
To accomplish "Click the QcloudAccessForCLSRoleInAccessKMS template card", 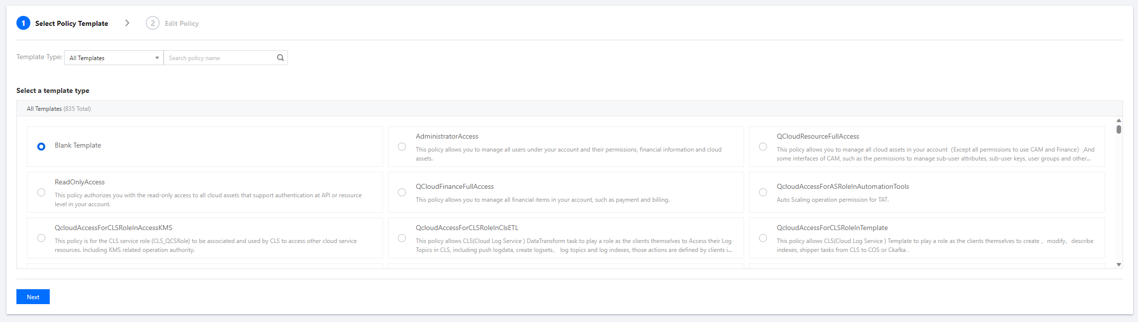I will click(205, 238).
